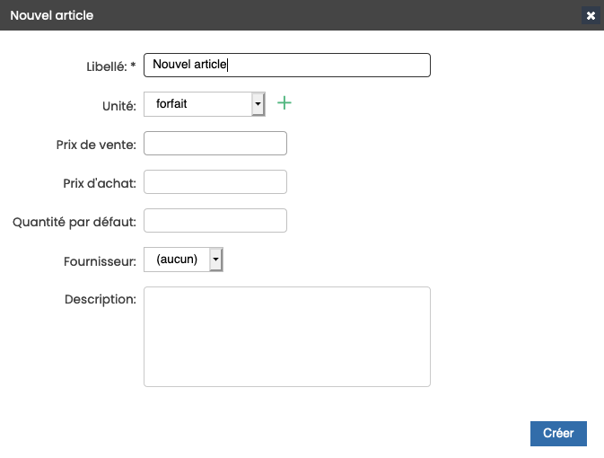The height and width of the screenshot is (458, 604).
Task: Click the Prix d'achat label
Action: (100, 183)
